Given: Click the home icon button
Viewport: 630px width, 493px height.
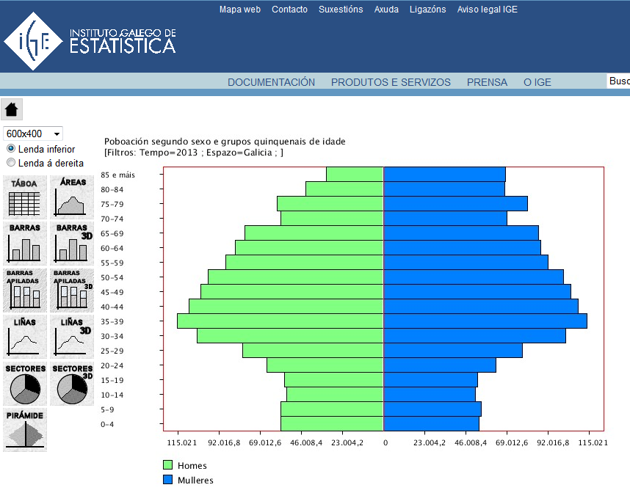Looking at the screenshot, I should point(12,109).
